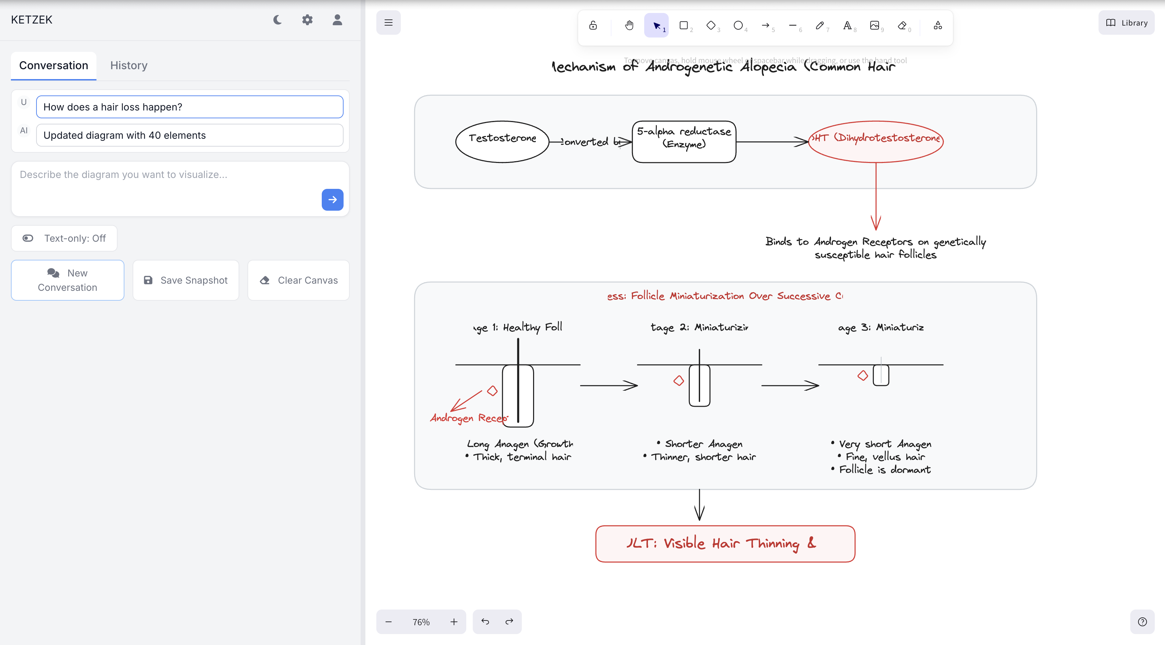
Task: Select the Diamond shape tool
Action: coord(711,25)
